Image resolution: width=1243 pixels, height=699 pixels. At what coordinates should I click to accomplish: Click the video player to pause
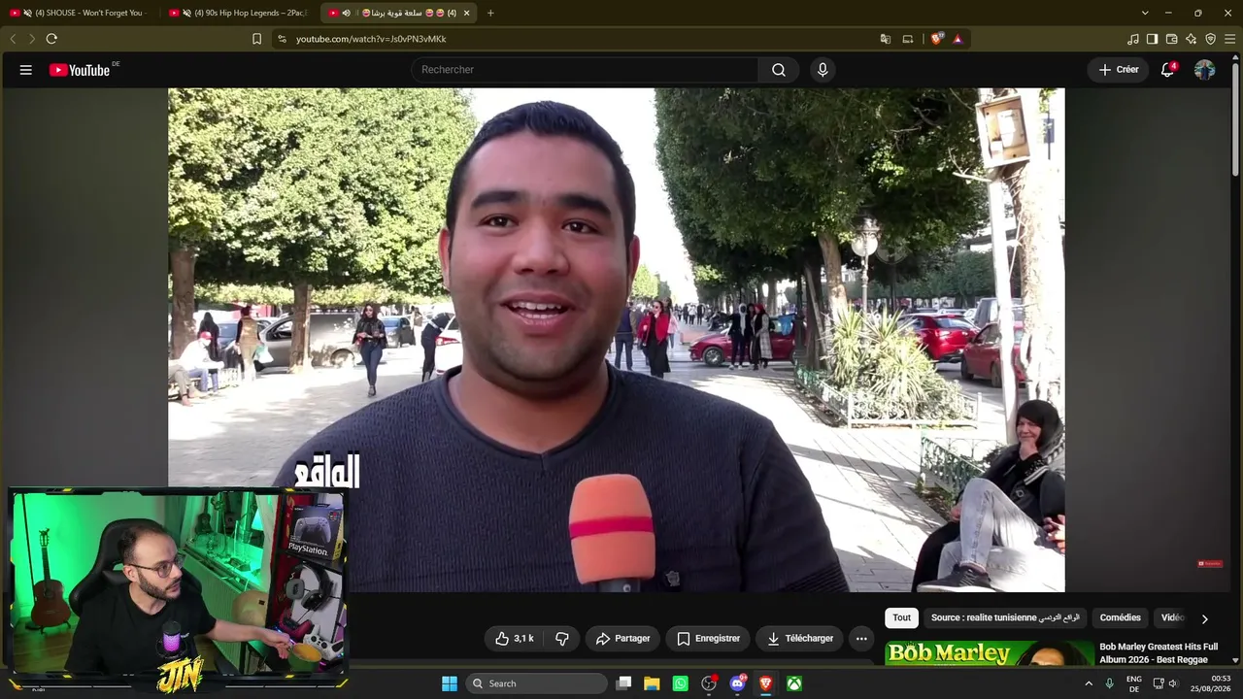(x=616, y=340)
